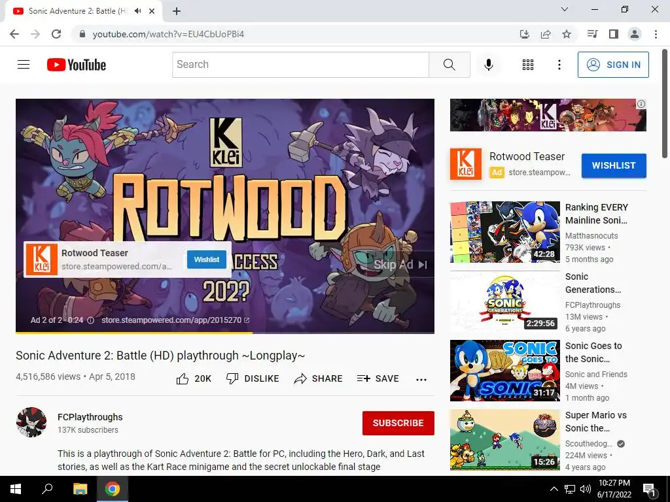Open the banner ad info icon
Image resolution: width=670 pixels, height=502 pixels.
pyautogui.click(x=641, y=104)
